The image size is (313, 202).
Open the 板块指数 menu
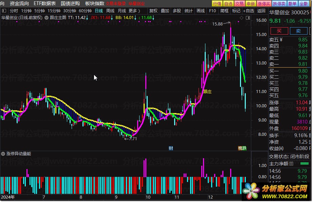click(95, 3)
